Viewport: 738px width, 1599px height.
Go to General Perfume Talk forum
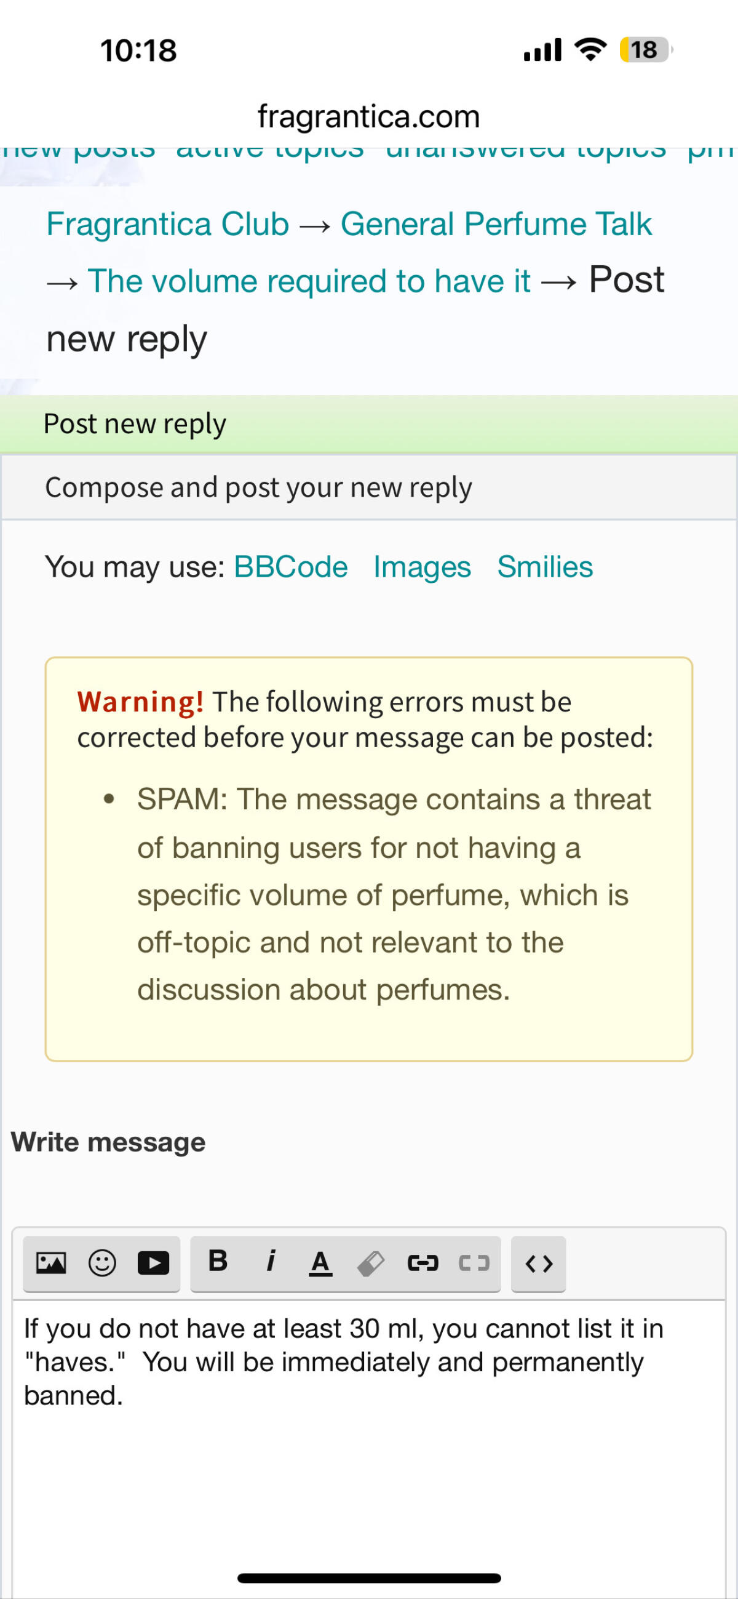click(x=496, y=224)
